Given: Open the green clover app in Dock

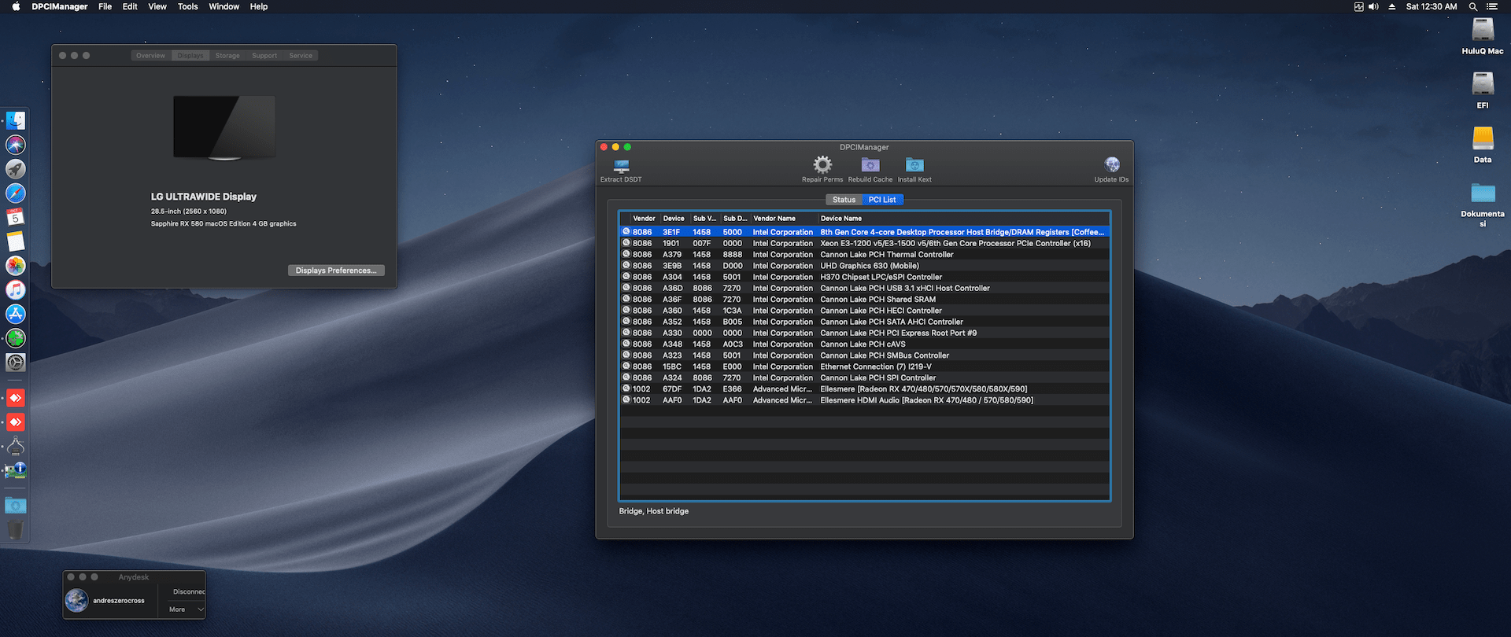Looking at the screenshot, I should point(16,338).
